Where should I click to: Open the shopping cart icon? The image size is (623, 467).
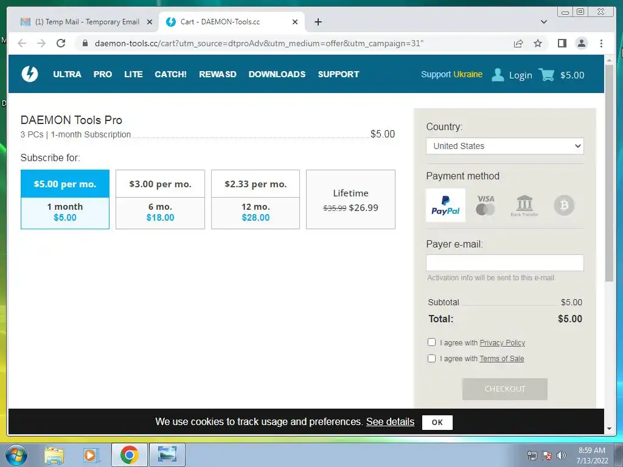coord(546,74)
